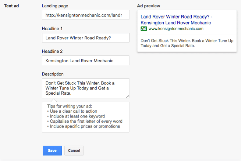The image size is (241, 161).
Task: Click www.kensigntonmechanic.com display URL in preview
Action: (x=176, y=29)
